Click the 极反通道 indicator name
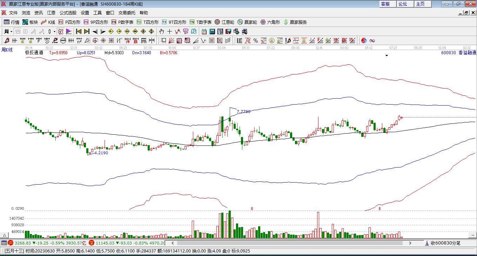Screen dimensions: 477x256 (x=34, y=53)
